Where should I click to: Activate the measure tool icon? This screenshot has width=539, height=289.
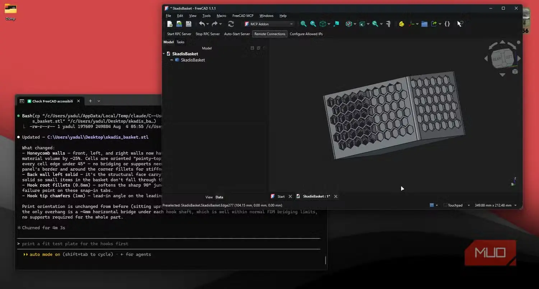click(388, 24)
